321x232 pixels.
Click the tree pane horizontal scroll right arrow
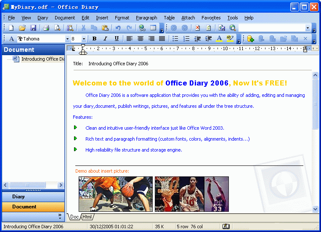pos(61,185)
